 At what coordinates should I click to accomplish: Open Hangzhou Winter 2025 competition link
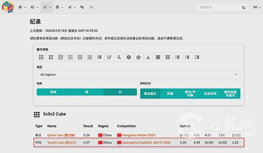coord(139,135)
